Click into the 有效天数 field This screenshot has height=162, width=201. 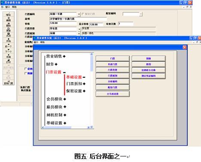pyautogui.click(x=126, y=24)
